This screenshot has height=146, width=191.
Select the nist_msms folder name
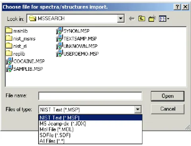pyautogui.click(x=24, y=39)
